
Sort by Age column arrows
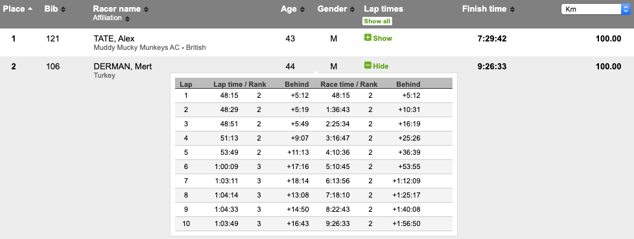click(303, 9)
